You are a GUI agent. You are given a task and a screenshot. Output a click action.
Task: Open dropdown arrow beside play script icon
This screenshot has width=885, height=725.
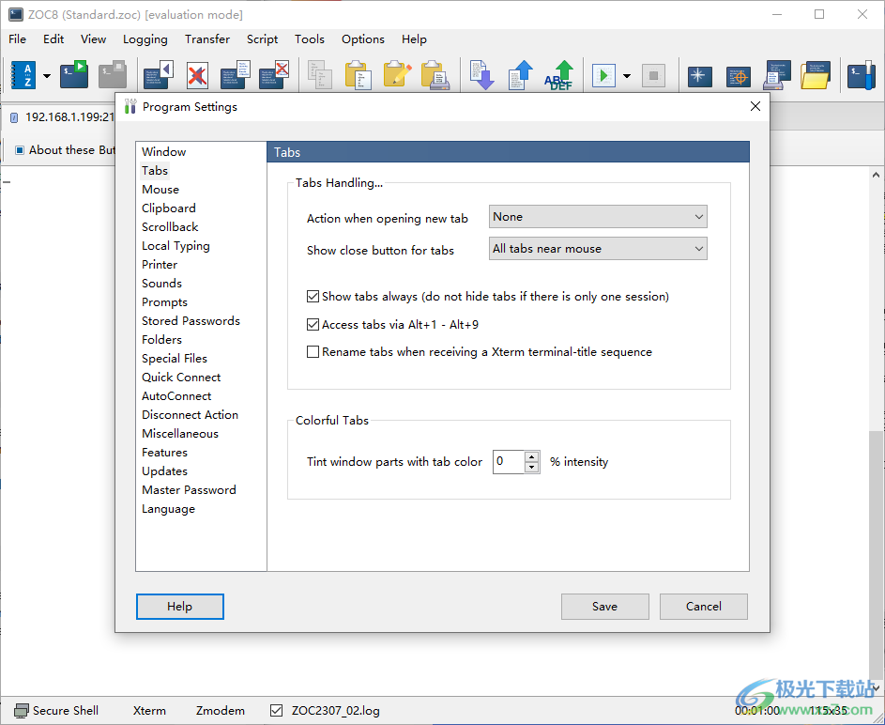[626, 76]
